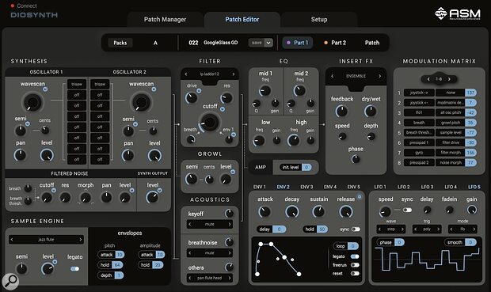Click the synth output level knob

[x=152, y=197]
